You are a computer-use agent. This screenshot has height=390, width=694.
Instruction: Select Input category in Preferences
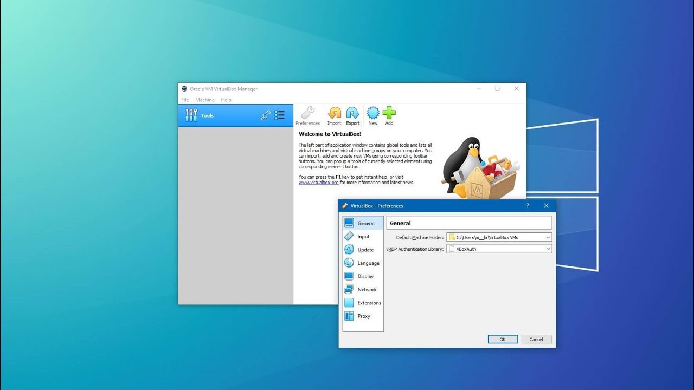click(363, 237)
